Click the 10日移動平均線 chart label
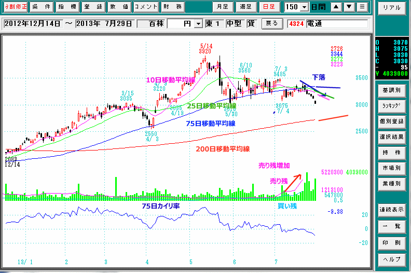The height and width of the screenshot is (273, 411). click(x=171, y=80)
